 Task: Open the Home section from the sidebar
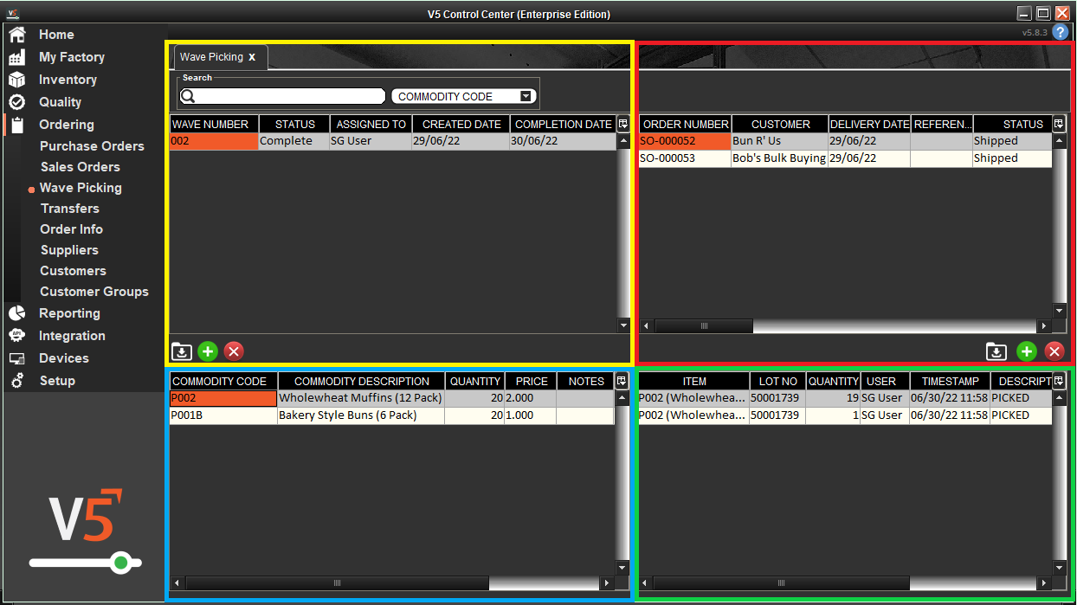16,34
